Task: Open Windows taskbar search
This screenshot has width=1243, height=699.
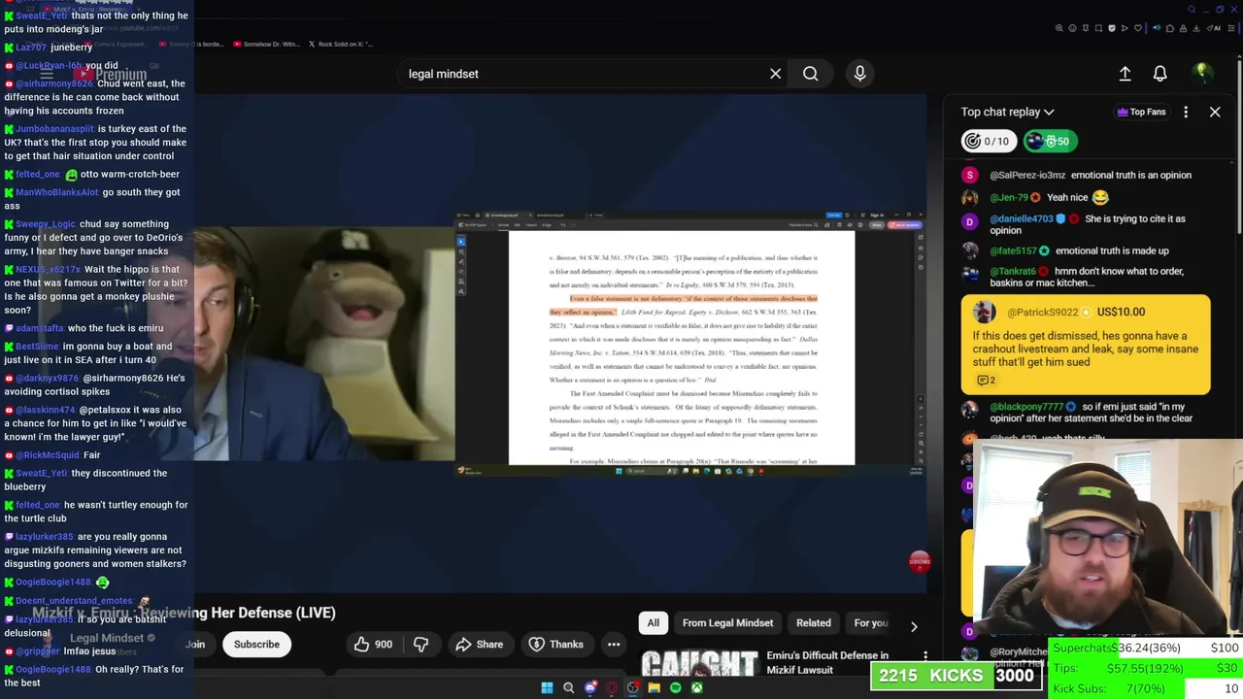Action: (x=568, y=688)
